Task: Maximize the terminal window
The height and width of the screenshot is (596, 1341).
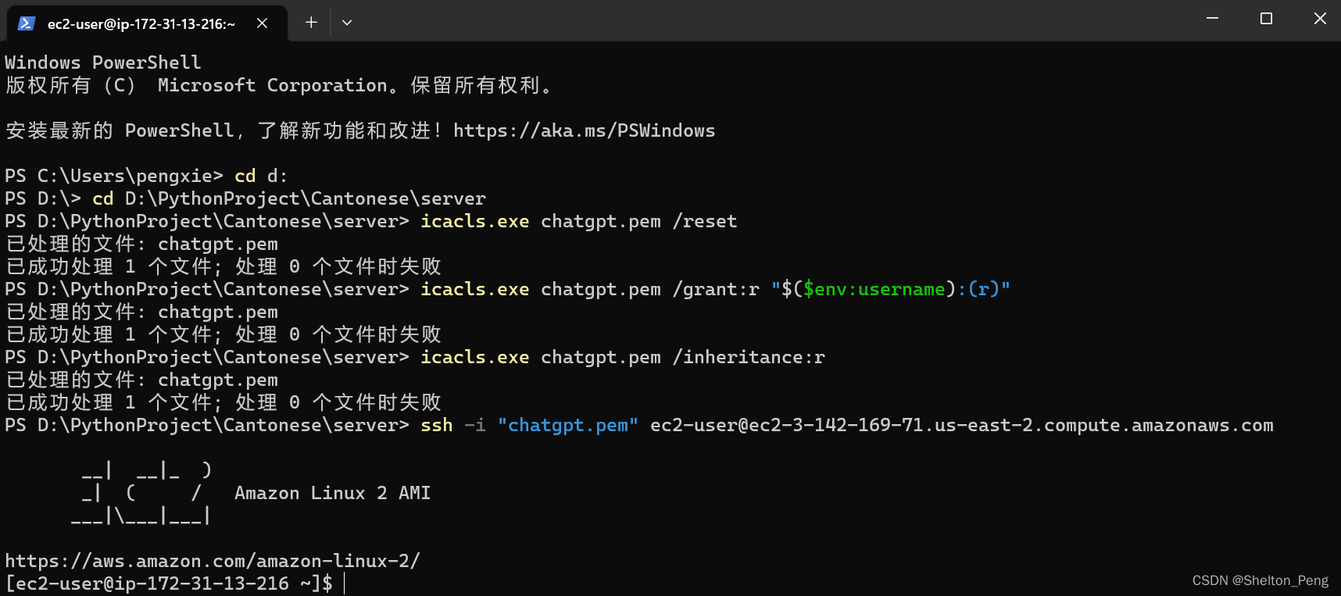Action: tap(1267, 18)
